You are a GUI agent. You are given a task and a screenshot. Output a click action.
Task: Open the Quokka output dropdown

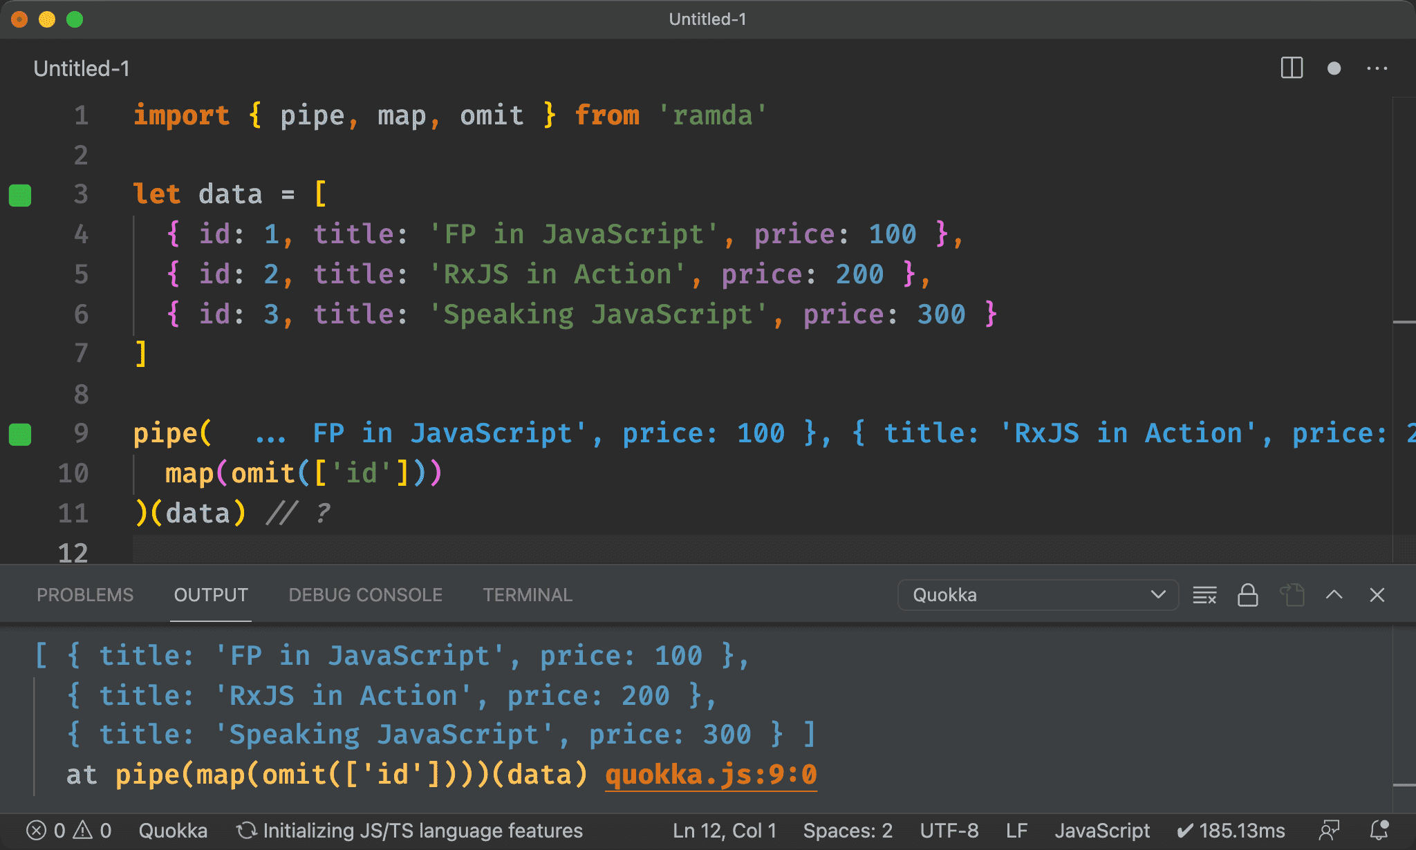pyautogui.click(x=1035, y=594)
